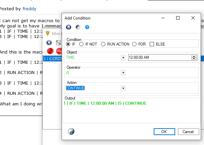
Task: Minimize the Add Condition dialog
Action: click(x=163, y=18)
